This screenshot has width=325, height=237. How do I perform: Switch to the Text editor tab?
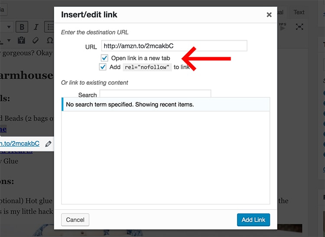click(299, 12)
